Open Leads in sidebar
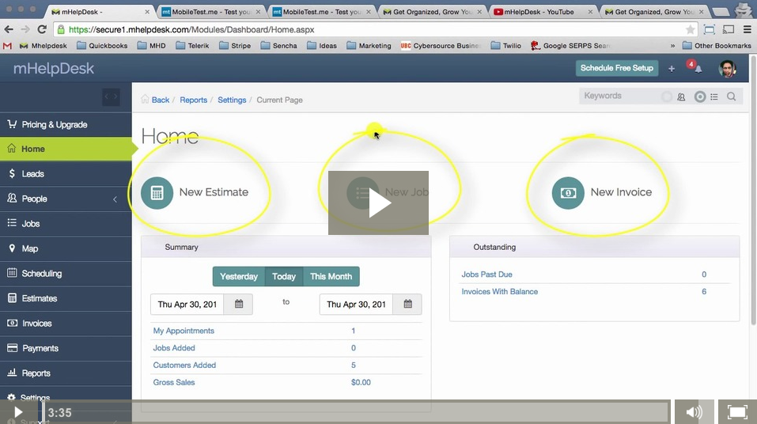 [66, 174]
